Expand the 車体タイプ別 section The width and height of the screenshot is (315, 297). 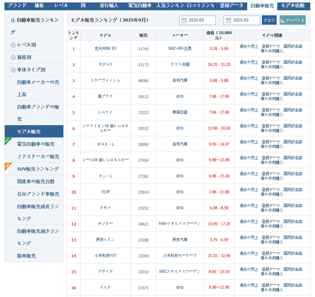(x=13, y=70)
